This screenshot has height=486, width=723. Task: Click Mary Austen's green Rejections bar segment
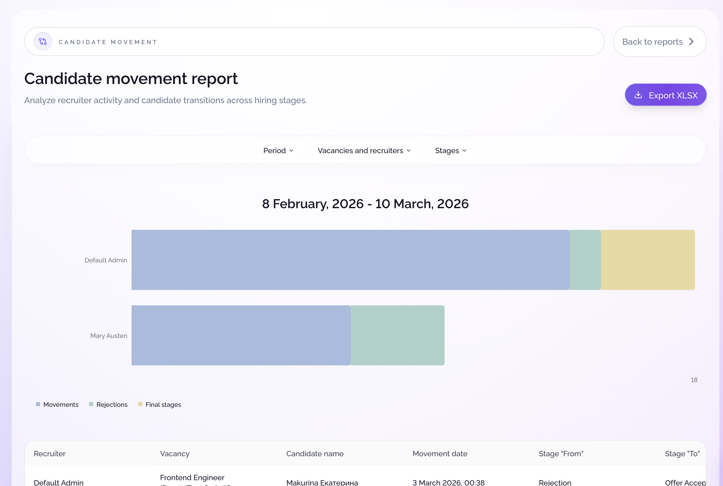397,335
